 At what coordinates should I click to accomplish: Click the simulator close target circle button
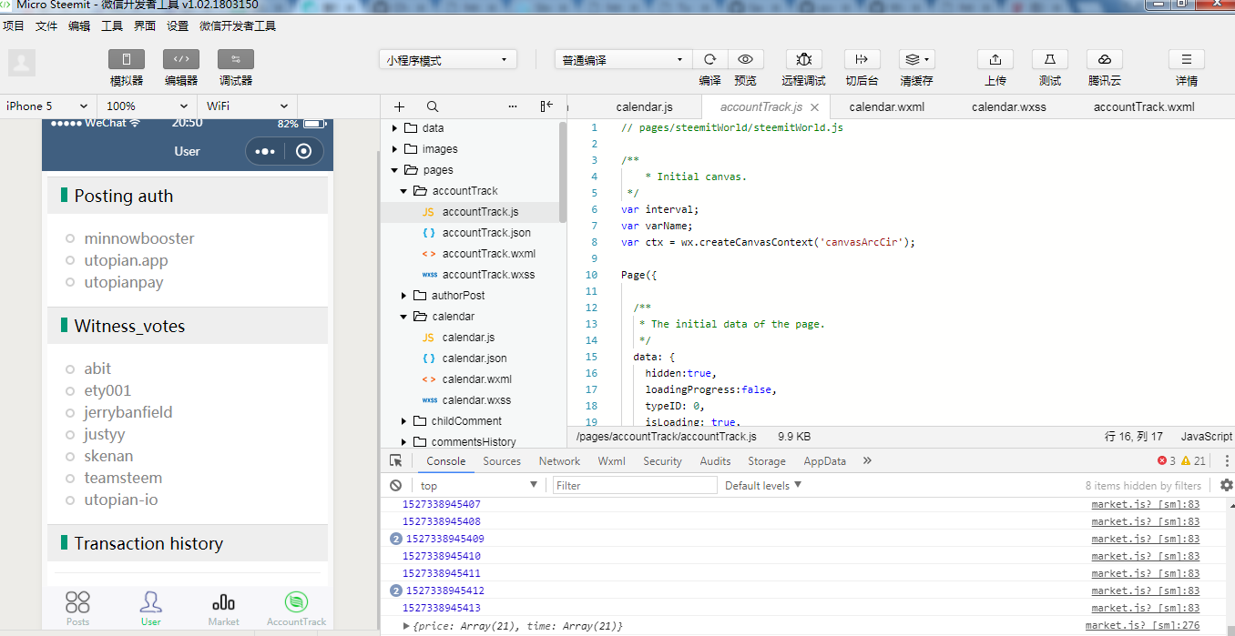[304, 151]
